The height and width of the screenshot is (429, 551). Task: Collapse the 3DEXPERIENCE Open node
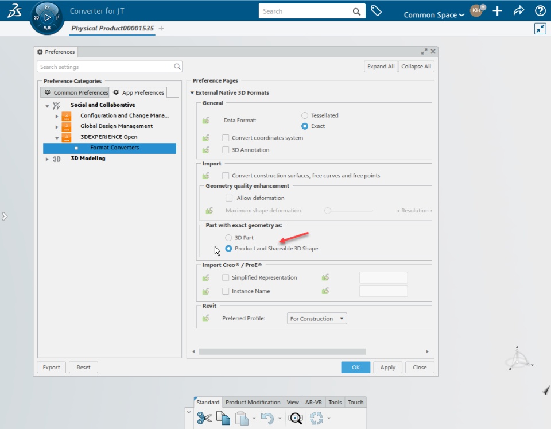[57, 138]
